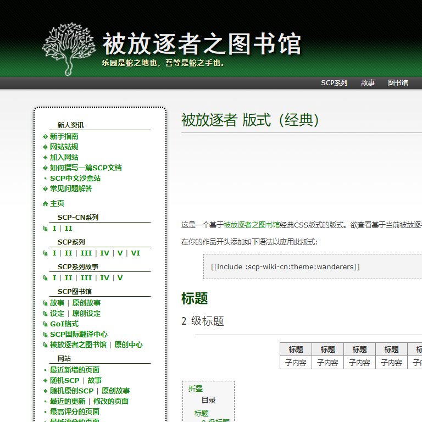Open 常见问题解答 in the sidebar
Image resolution: width=422 pixels, height=422 pixels.
71,188
